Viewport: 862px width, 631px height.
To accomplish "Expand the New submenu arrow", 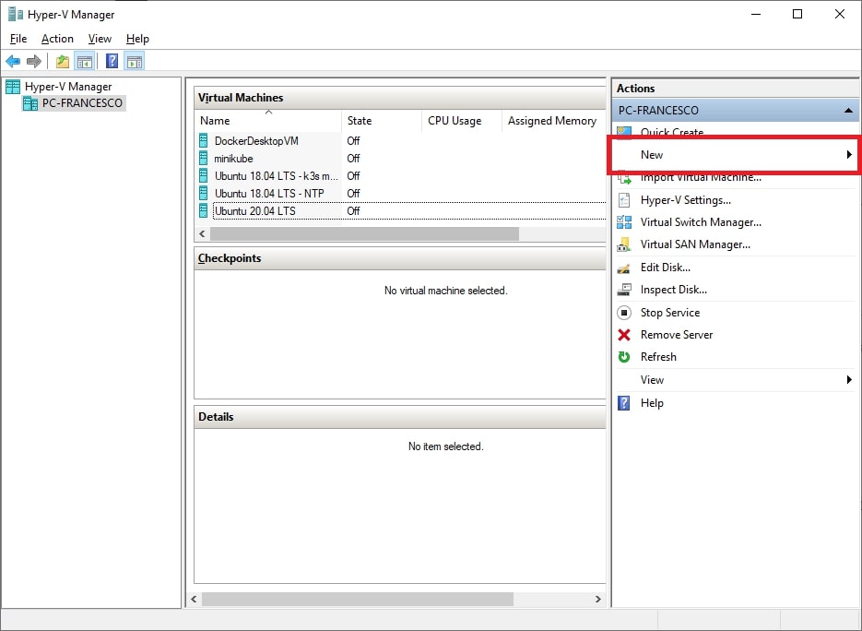I will [849, 155].
